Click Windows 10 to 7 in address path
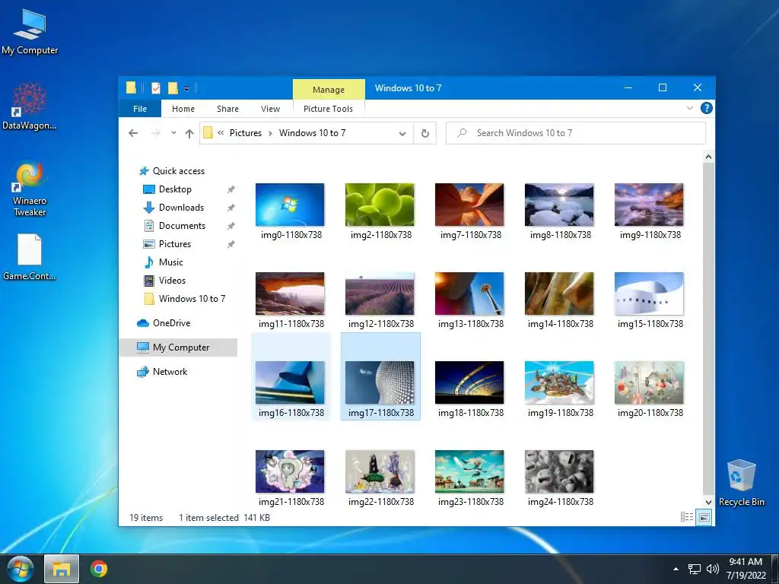 pos(312,133)
